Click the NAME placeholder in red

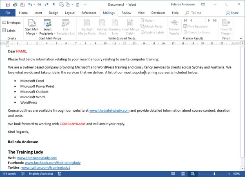21,51
